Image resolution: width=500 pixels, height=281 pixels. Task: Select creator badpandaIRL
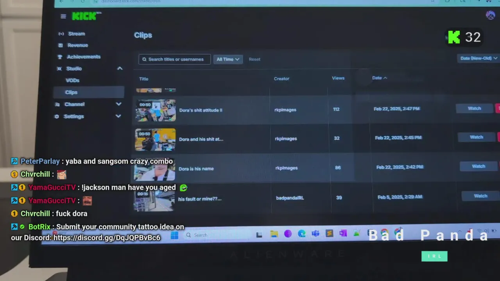coord(290,198)
